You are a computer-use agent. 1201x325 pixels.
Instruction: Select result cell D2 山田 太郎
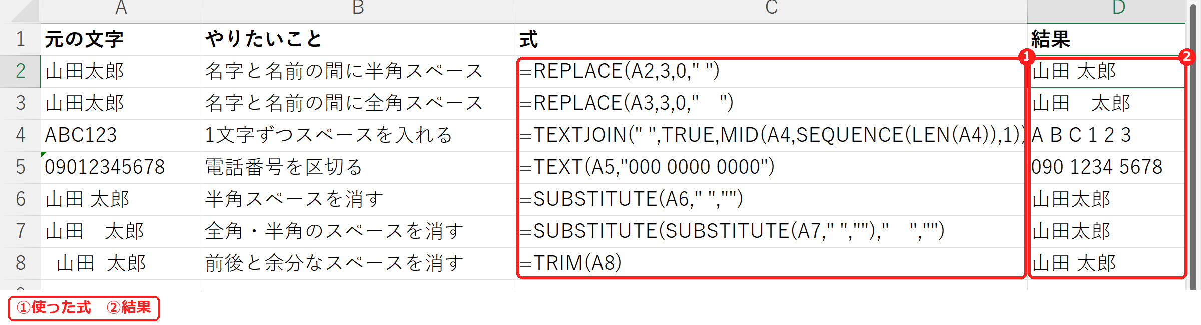tap(1106, 71)
